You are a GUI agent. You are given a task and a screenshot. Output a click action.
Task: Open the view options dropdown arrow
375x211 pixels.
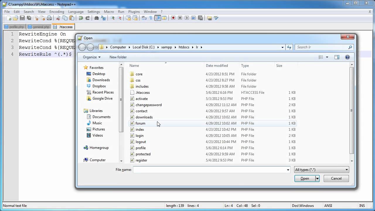click(x=327, y=57)
